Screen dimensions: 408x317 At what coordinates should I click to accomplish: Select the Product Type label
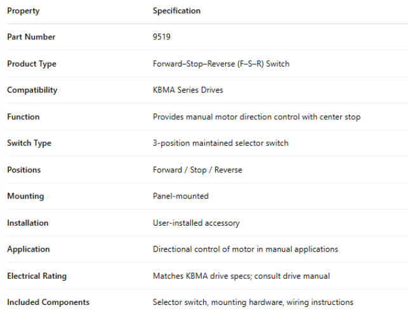(32, 63)
